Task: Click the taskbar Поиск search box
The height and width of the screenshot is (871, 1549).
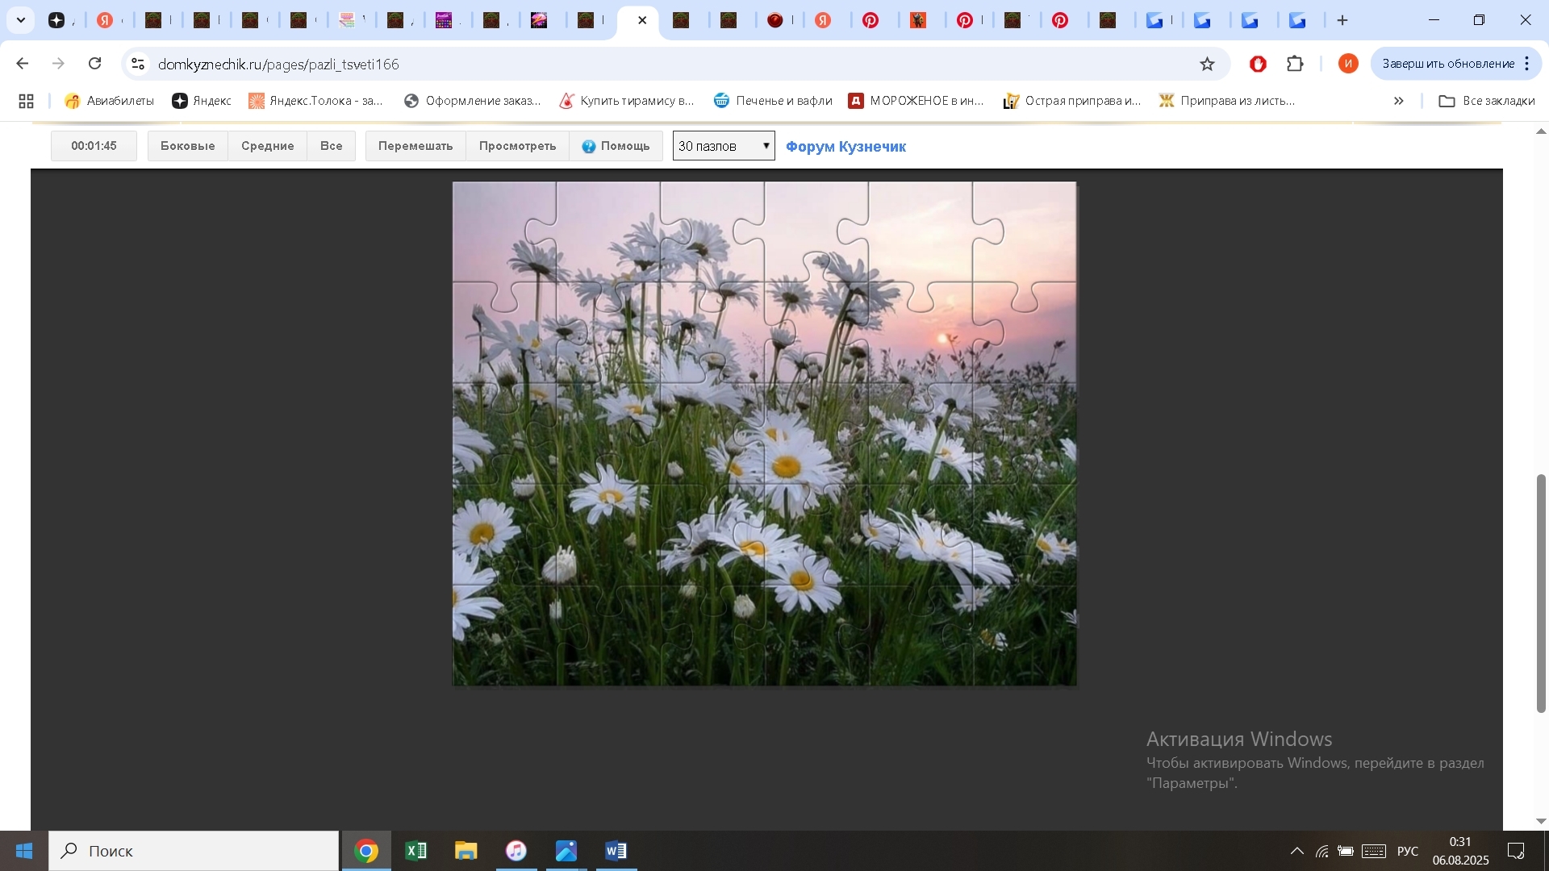Action: [194, 851]
